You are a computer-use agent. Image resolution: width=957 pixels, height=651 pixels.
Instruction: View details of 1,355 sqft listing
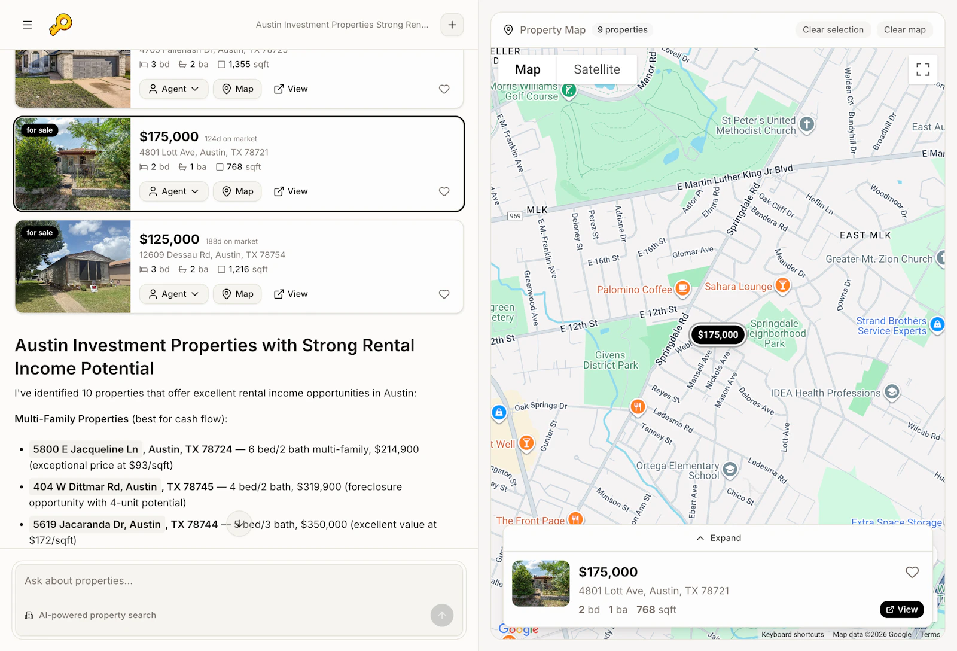[x=291, y=89]
